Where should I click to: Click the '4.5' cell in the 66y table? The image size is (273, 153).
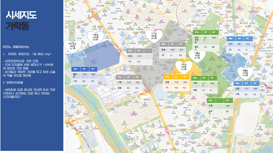[x=139, y=62]
